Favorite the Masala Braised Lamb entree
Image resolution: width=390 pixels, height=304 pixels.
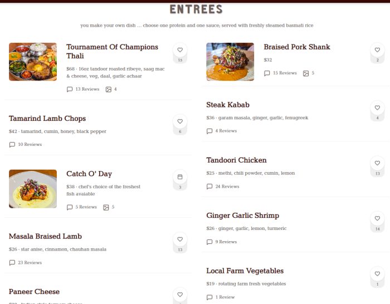click(x=180, y=239)
